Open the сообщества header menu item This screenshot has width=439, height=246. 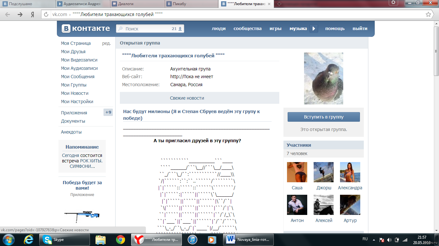pos(247,29)
